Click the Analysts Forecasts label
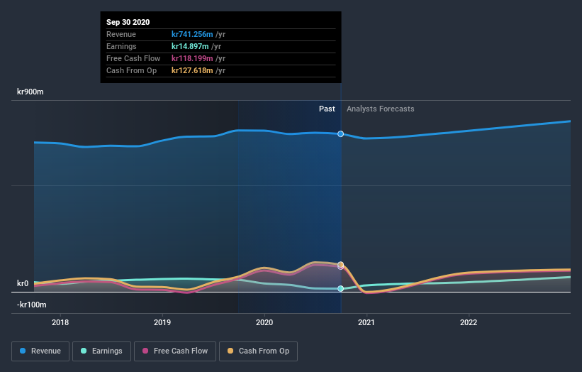The width and height of the screenshot is (582, 372). point(381,109)
